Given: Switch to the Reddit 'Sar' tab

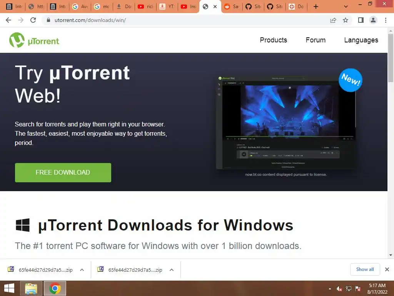Looking at the screenshot, I should point(232,7).
